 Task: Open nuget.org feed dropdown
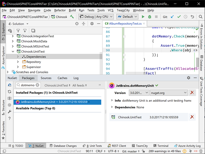click(169, 93)
